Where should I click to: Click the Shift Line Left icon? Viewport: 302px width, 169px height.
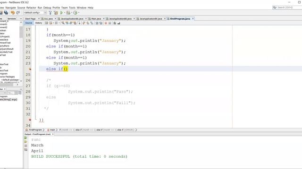point(97,23)
